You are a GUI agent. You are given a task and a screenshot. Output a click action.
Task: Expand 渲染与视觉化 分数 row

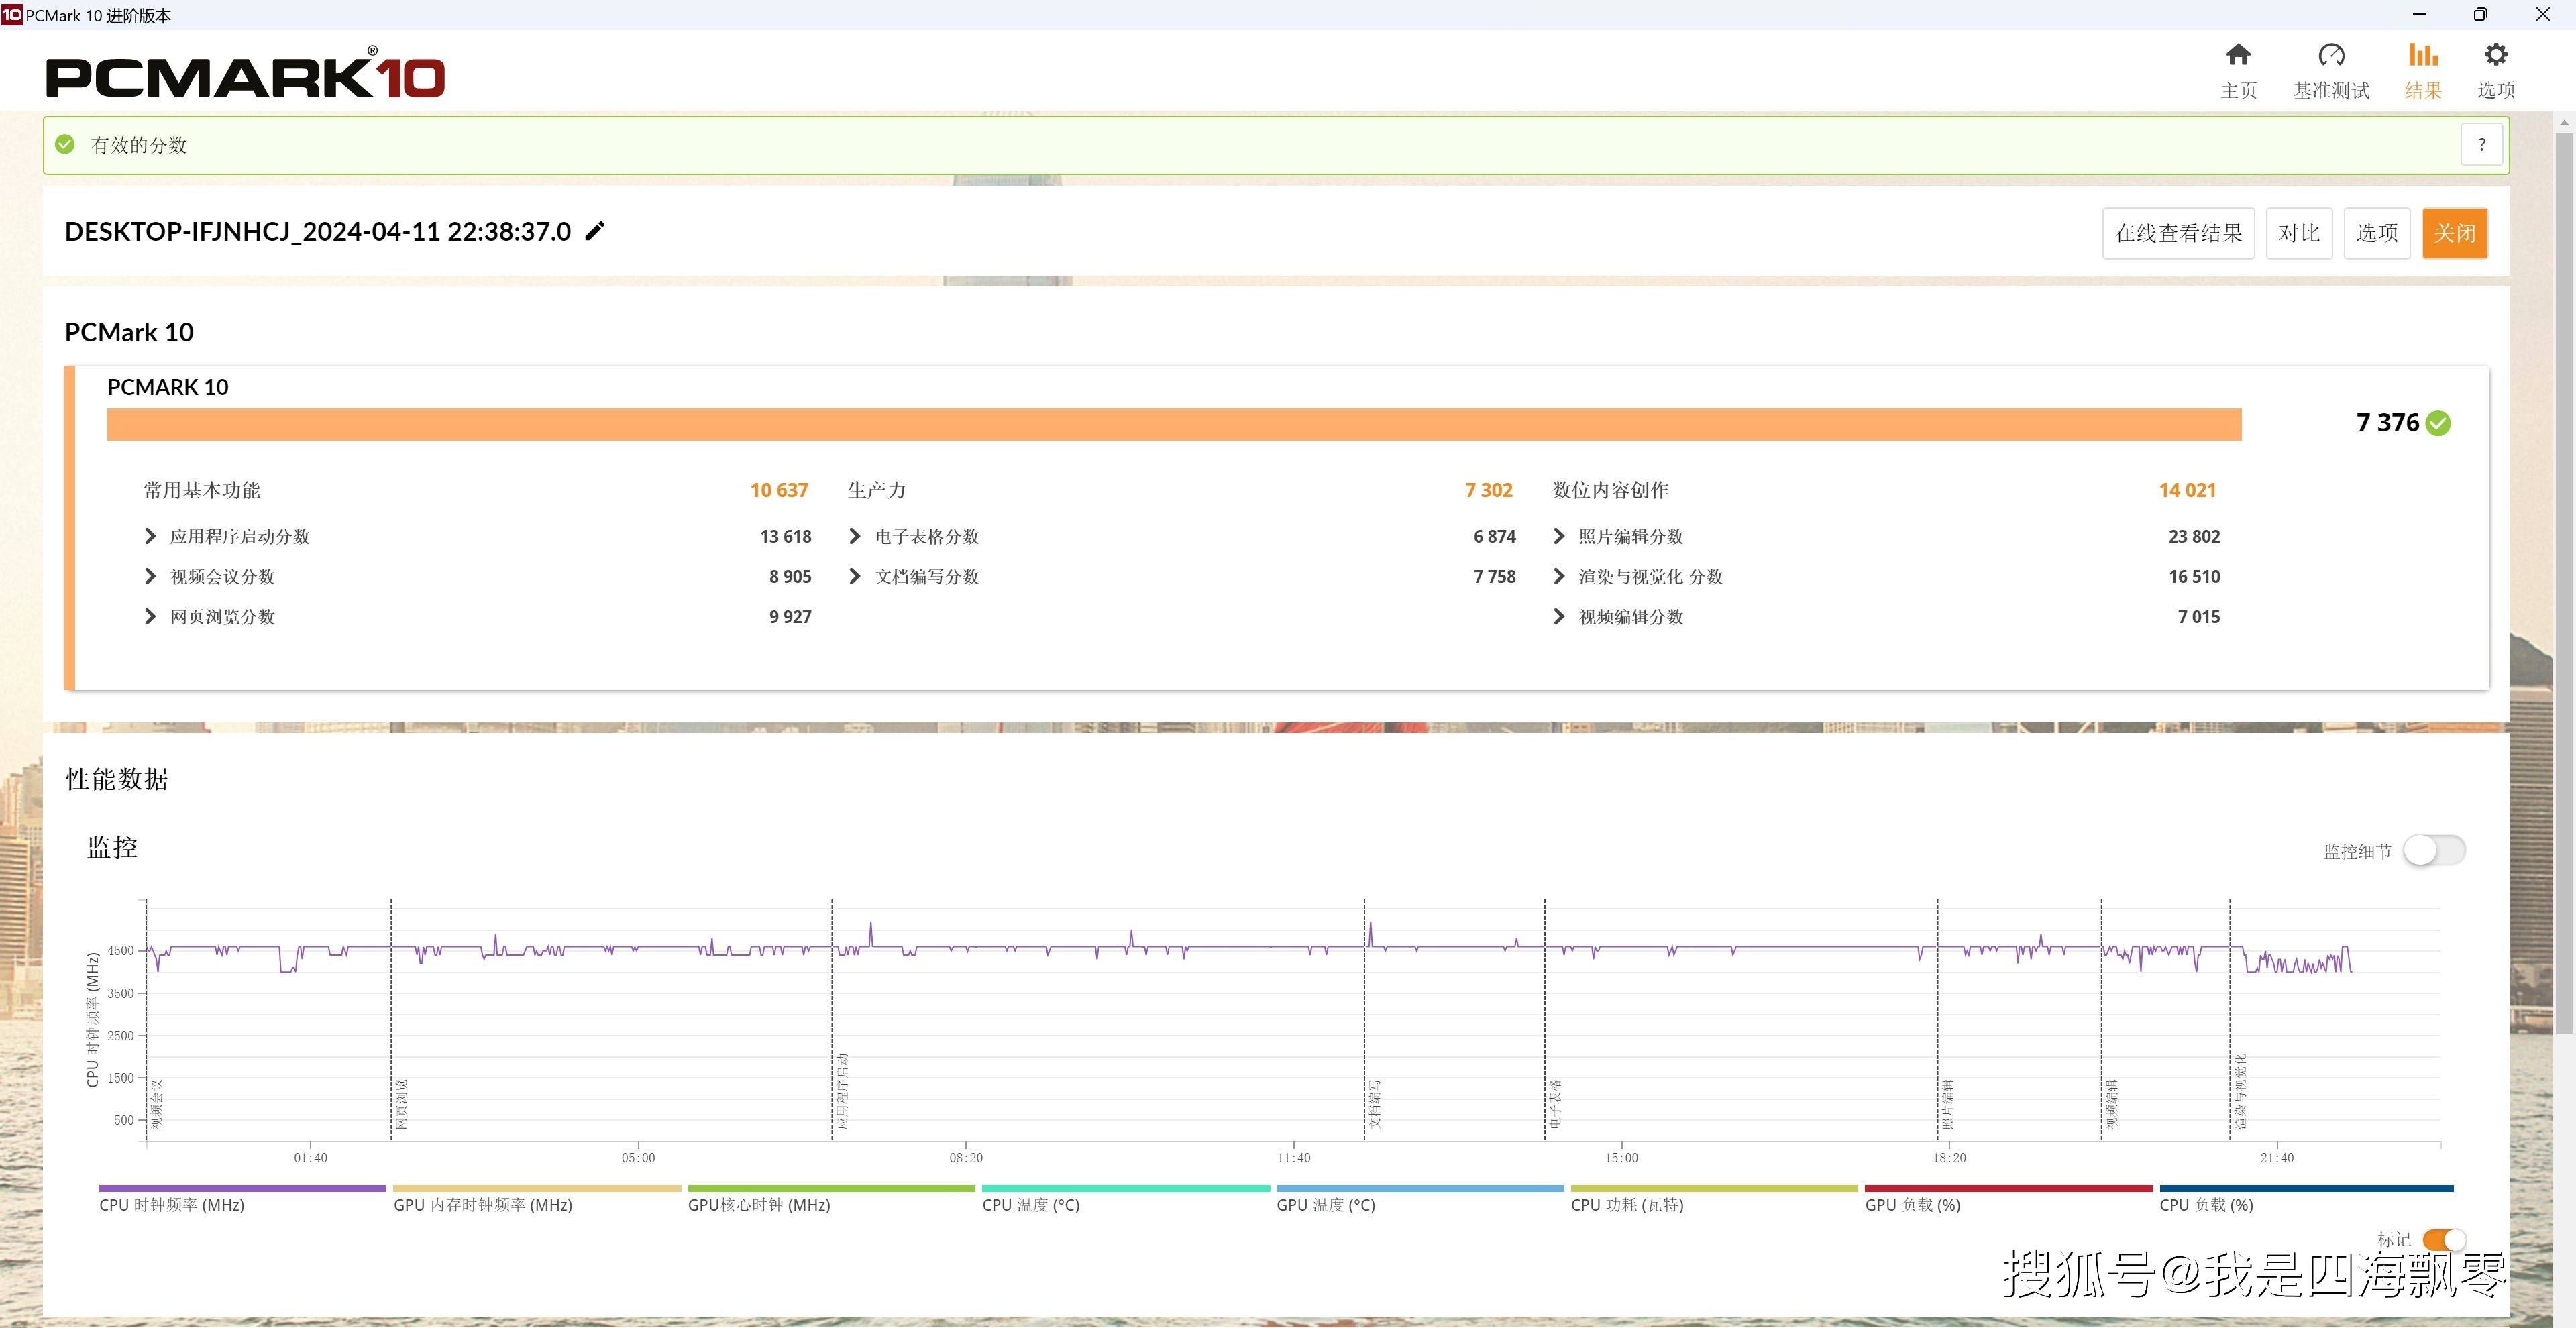coord(1558,576)
